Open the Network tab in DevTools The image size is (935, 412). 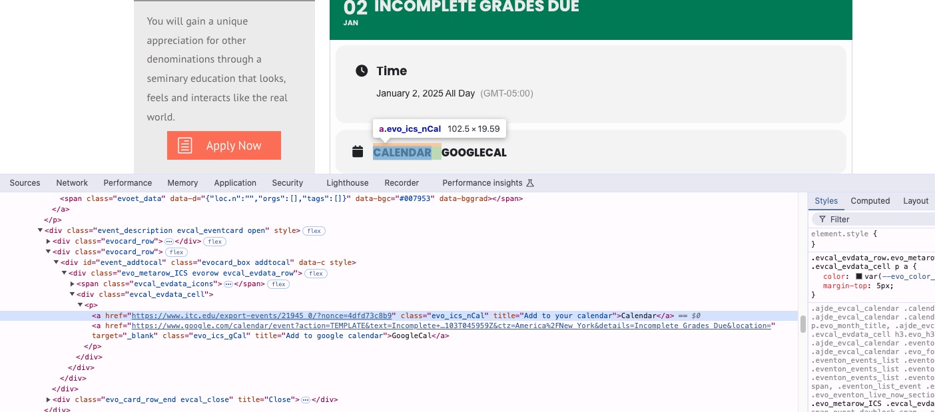(x=72, y=183)
